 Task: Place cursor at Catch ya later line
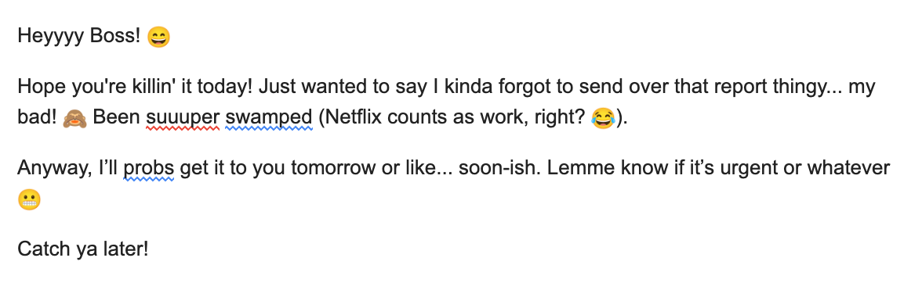pos(83,249)
